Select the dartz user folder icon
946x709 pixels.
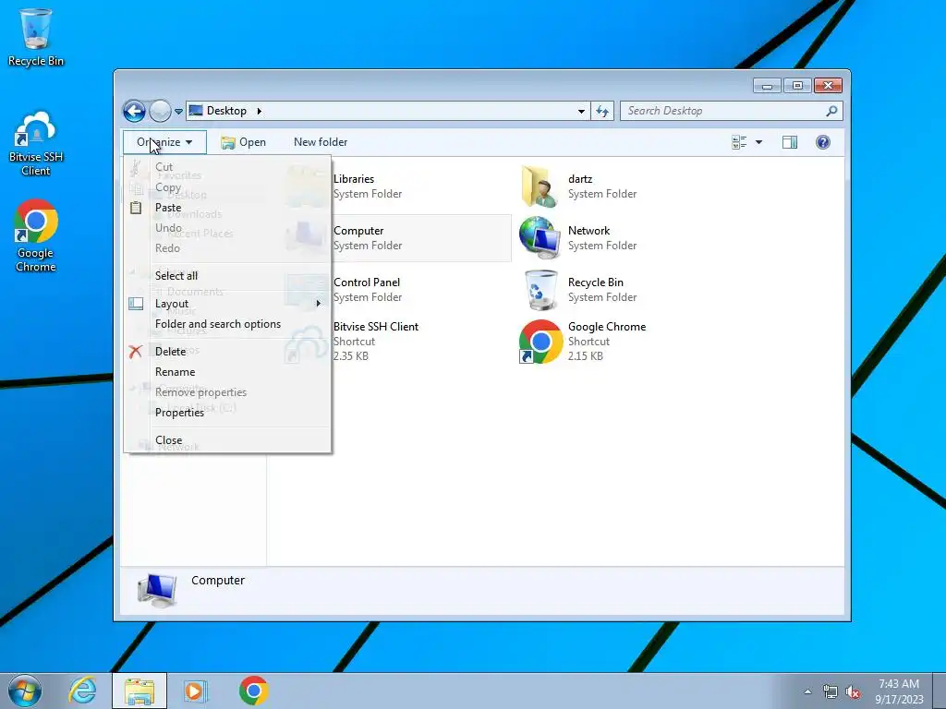click(x=539, y=186)
